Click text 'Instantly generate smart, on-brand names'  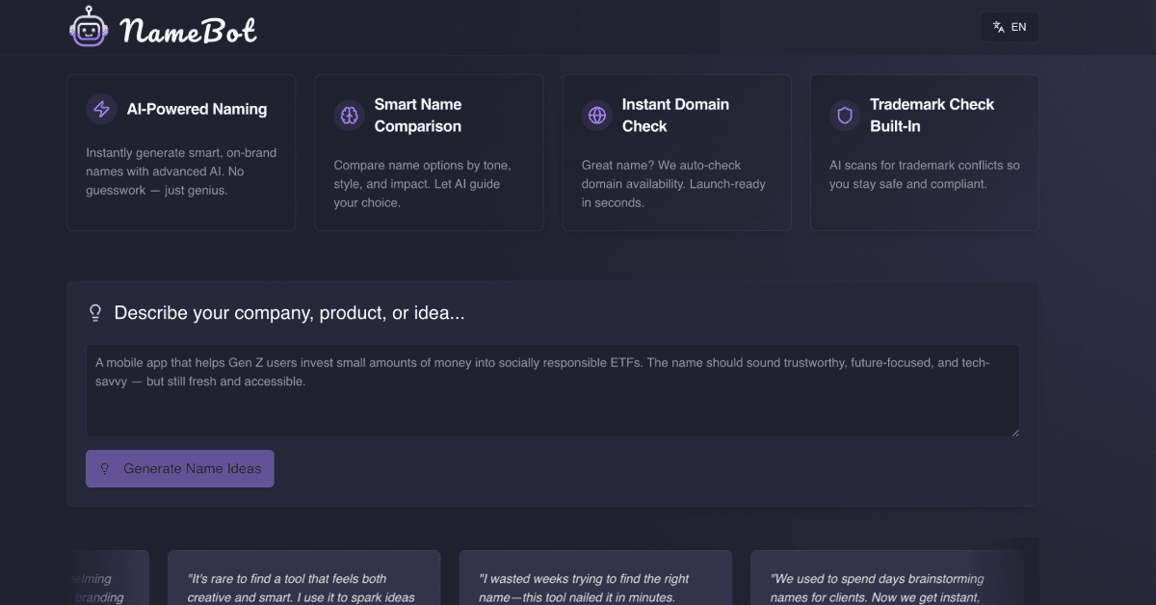pos(181,162)
